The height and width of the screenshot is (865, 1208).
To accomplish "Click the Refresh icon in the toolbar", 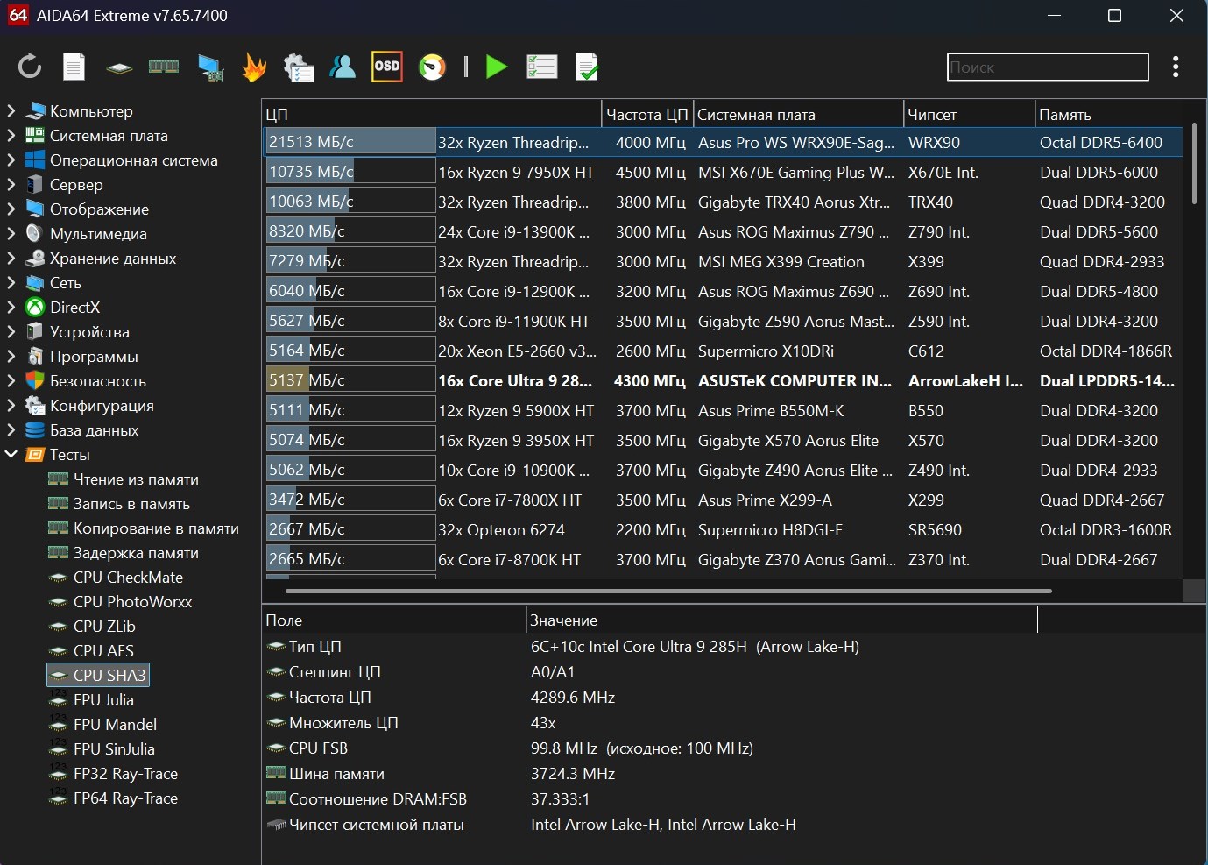I will coord(30,67).
